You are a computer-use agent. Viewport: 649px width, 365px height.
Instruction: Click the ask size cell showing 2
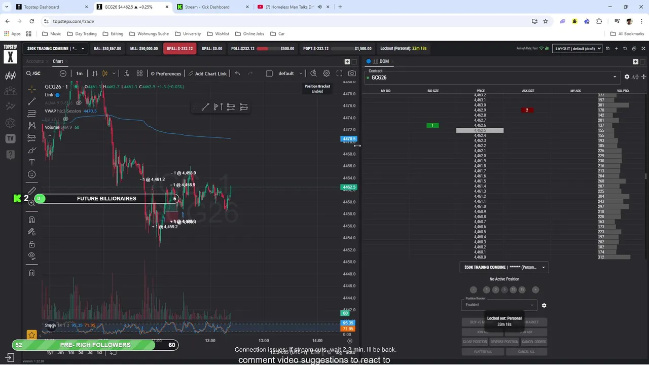tap(527, 110)
